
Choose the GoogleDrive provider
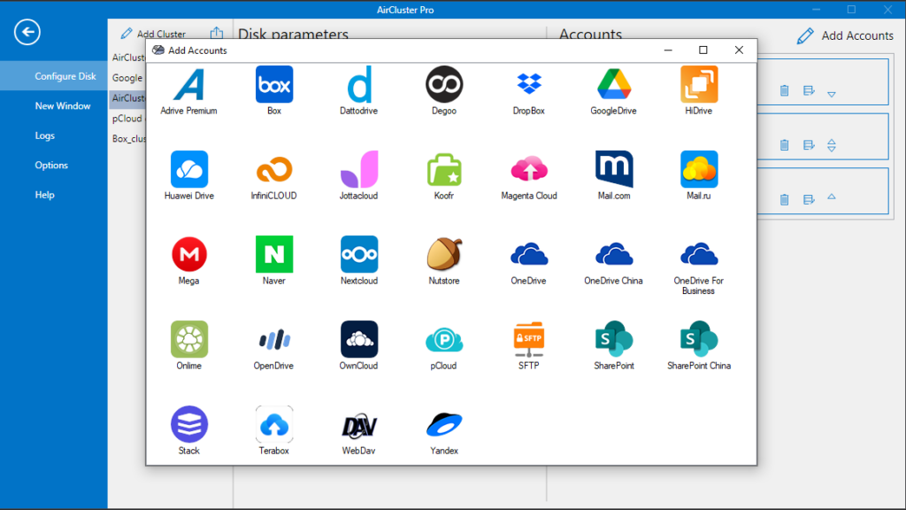(x=614, y=84)
